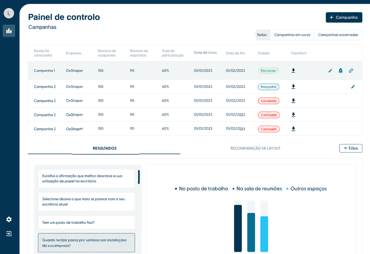This screenshot has height=254, width=370.
Task: Open settings gear in the sidebar
Action: [9, 219]
